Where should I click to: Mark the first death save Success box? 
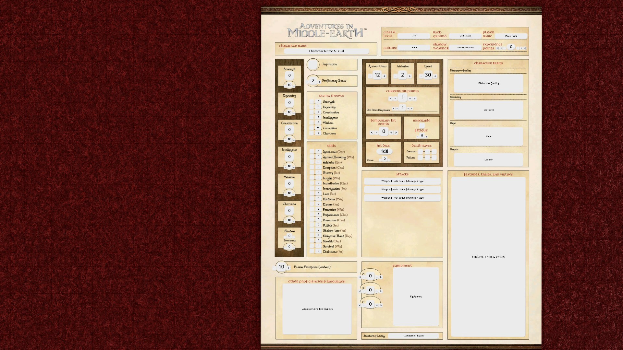pyautogui.click(x=421, y=151)
